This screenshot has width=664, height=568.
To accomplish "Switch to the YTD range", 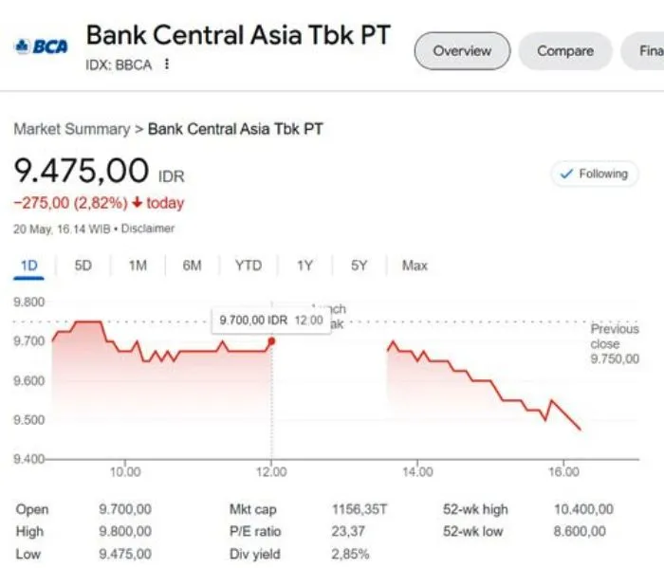I will coord(248,266).
